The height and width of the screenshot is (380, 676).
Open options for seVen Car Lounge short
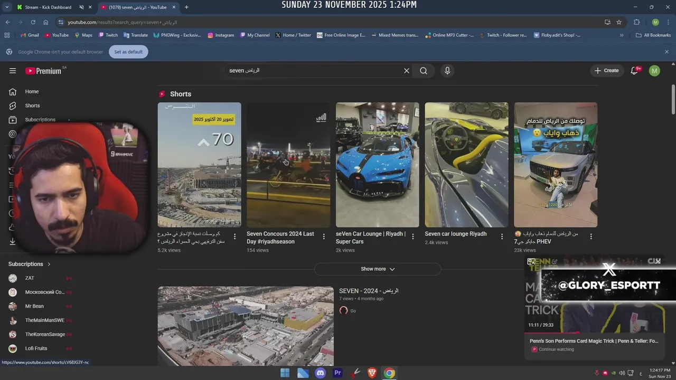pyautogui.click(x=413, y=236)
